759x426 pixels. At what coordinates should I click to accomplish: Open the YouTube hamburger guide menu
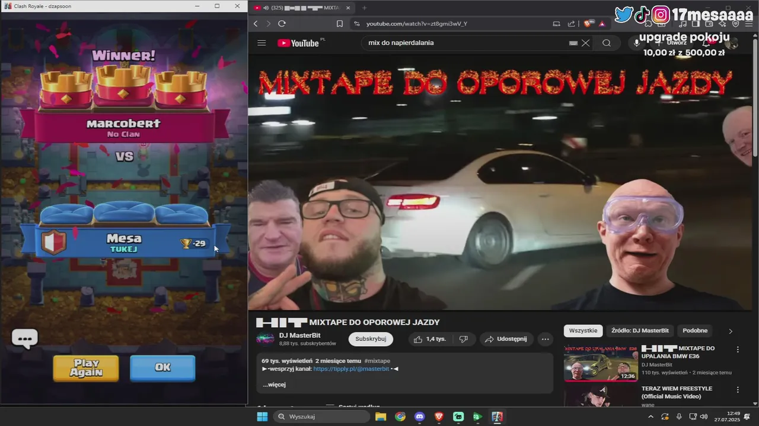tap(261, 43)
